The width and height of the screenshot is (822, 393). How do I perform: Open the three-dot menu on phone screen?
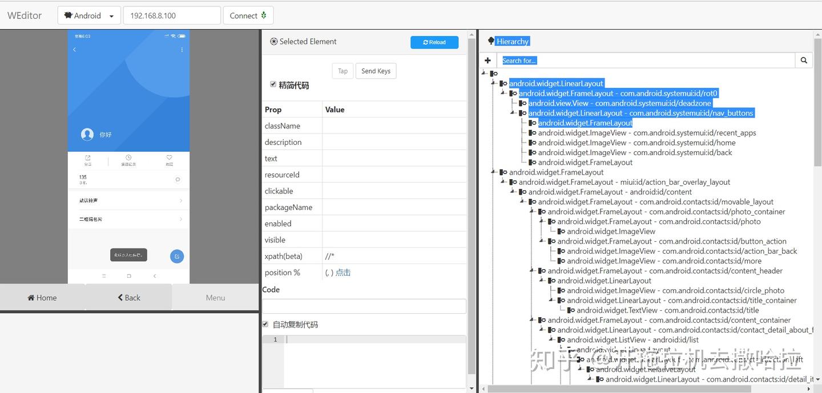pos(182,50)
